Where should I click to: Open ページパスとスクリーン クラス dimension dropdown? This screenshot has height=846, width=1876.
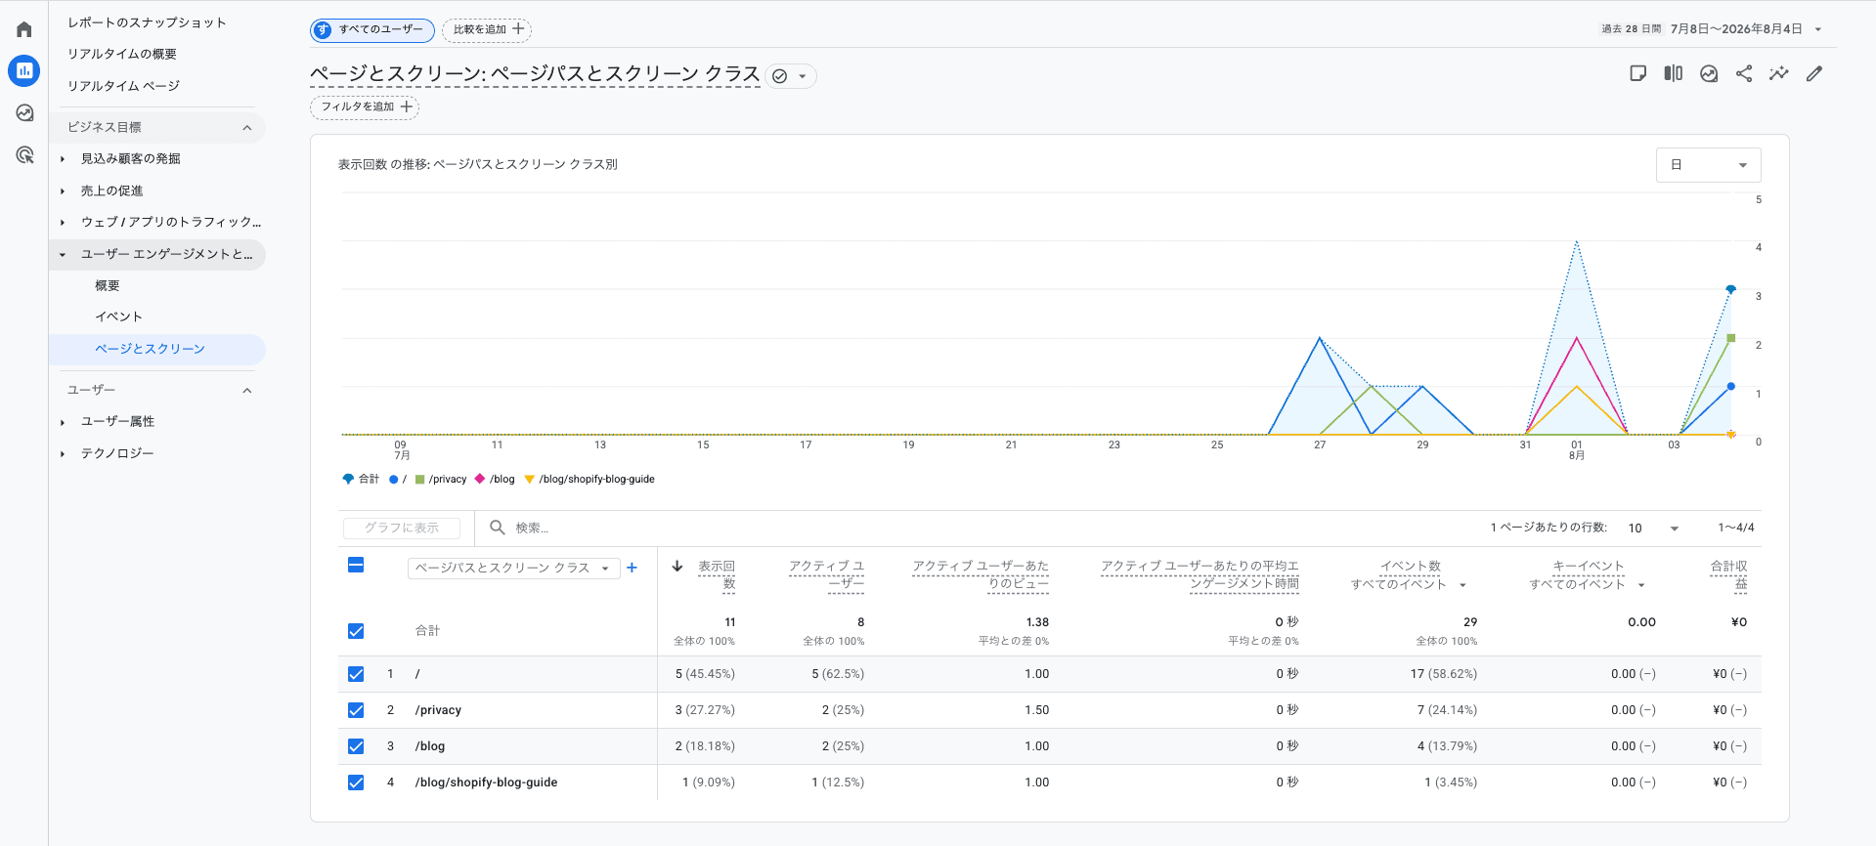pyautogui.click(x=513, y=568)
